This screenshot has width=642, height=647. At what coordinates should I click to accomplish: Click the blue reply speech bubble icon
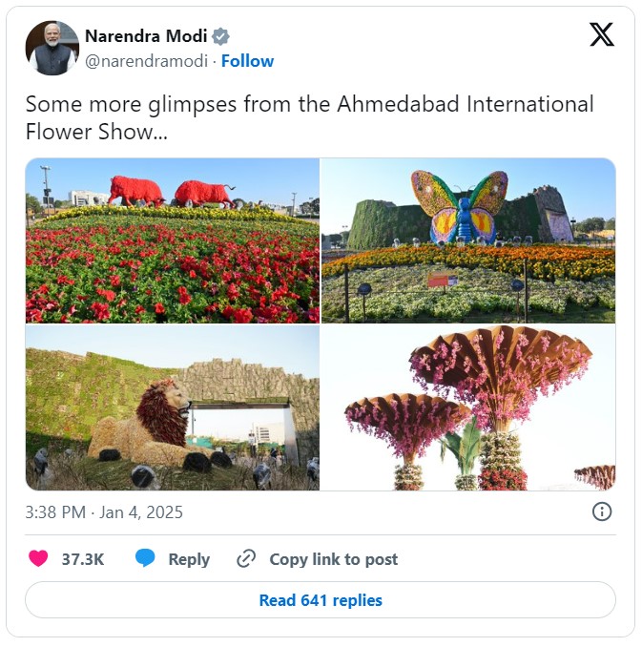[145, 559]
